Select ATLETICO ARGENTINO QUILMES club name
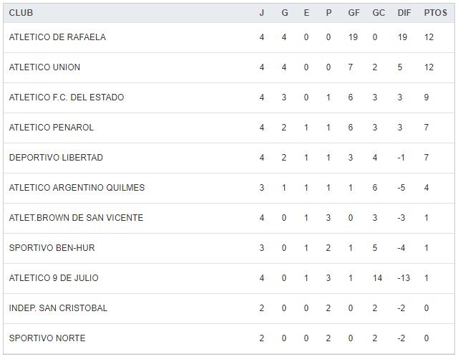Image resolution: width=458 pixels, height=357 pixels. point(77,188)
